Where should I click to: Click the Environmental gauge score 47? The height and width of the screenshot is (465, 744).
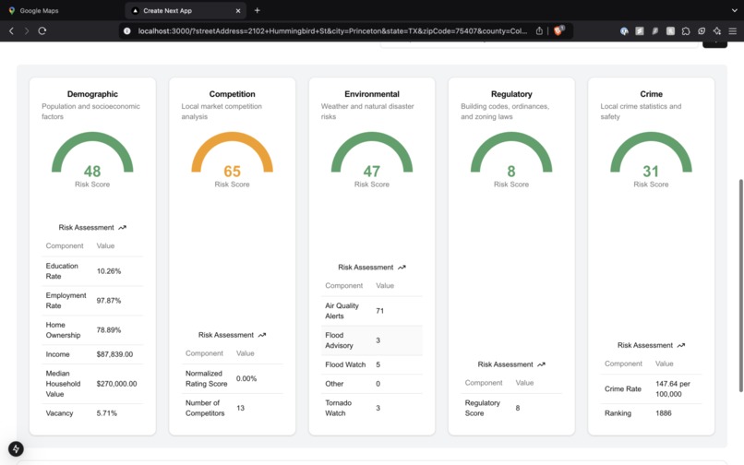point(371,171)
